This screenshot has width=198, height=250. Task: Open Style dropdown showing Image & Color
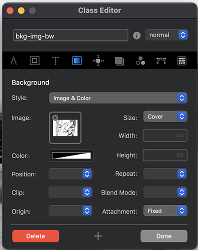[118, 98]
